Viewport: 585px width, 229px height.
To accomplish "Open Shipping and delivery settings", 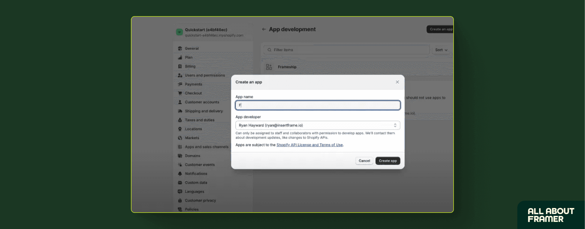I will [x=204, y=111].
